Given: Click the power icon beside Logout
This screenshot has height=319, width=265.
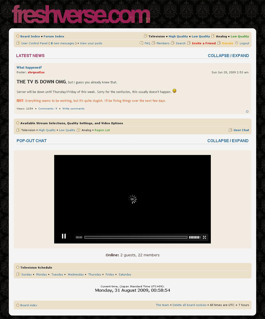Looking at the screenshot, I should tap(236, 43).
